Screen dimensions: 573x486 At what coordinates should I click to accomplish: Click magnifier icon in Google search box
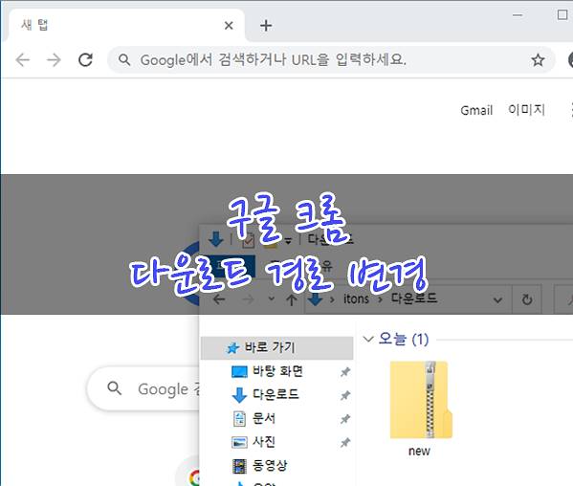[115, 388]
